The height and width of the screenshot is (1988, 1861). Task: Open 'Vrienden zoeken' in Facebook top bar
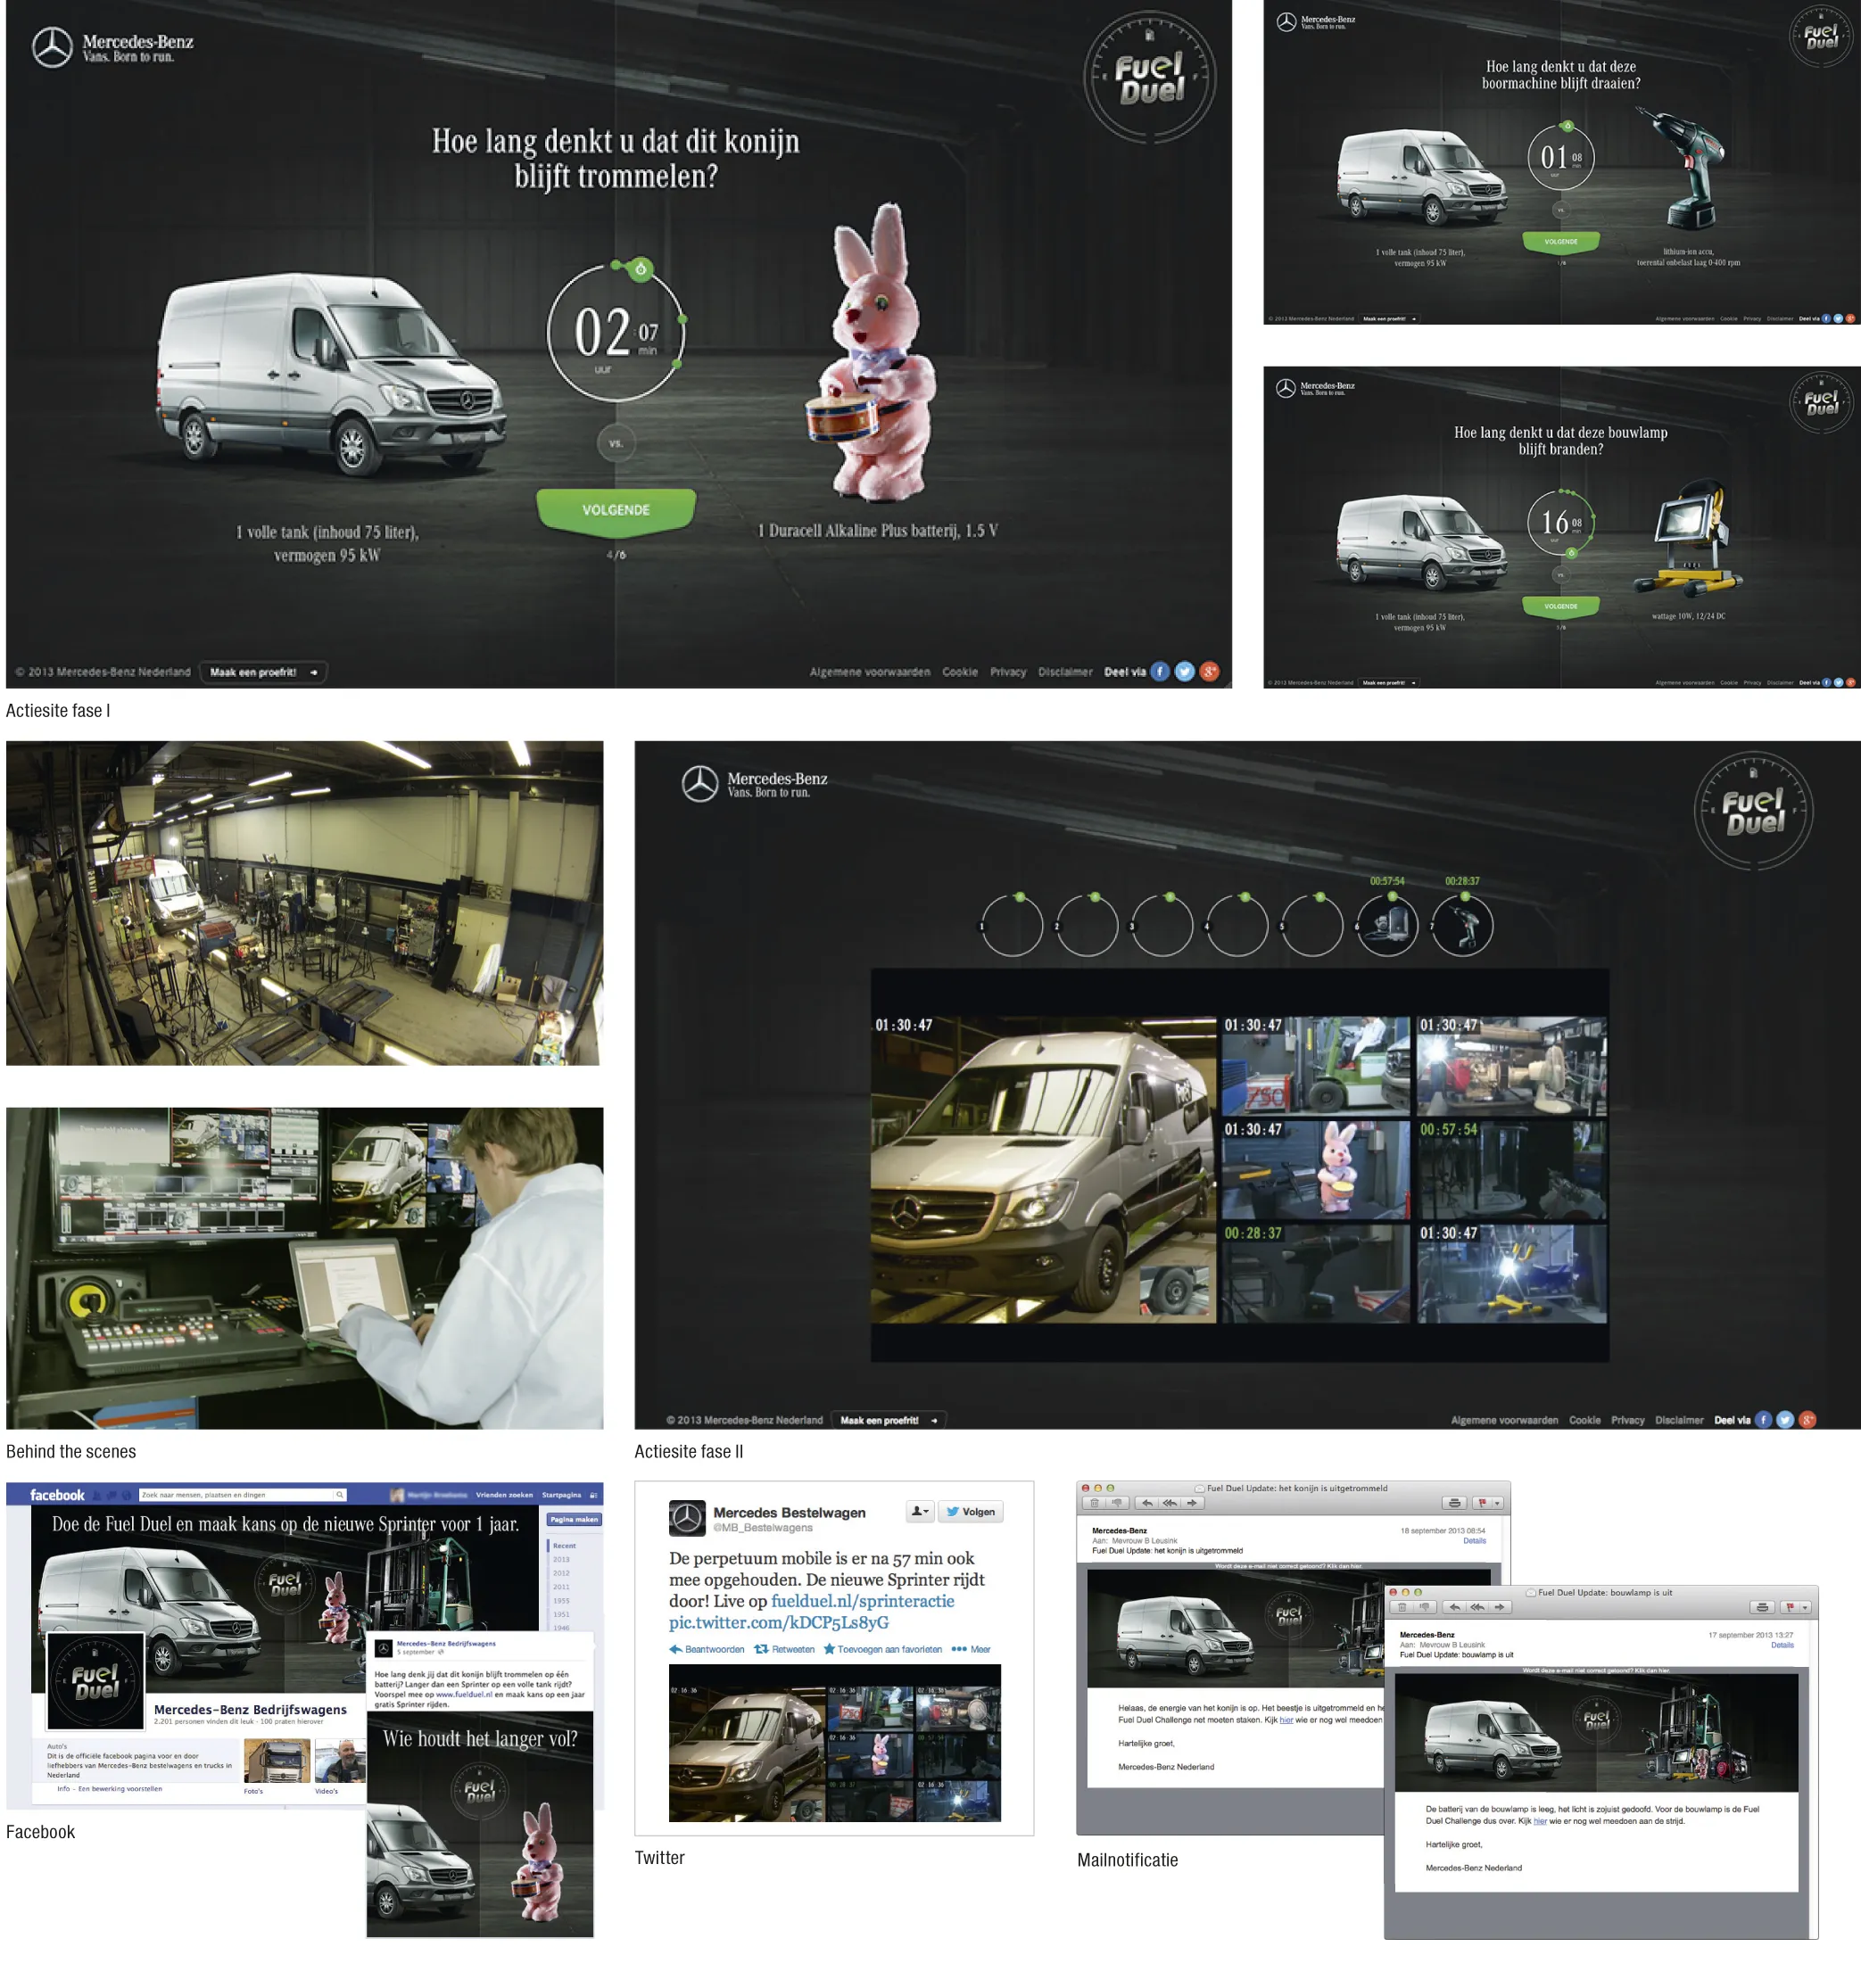[504, 1495]
